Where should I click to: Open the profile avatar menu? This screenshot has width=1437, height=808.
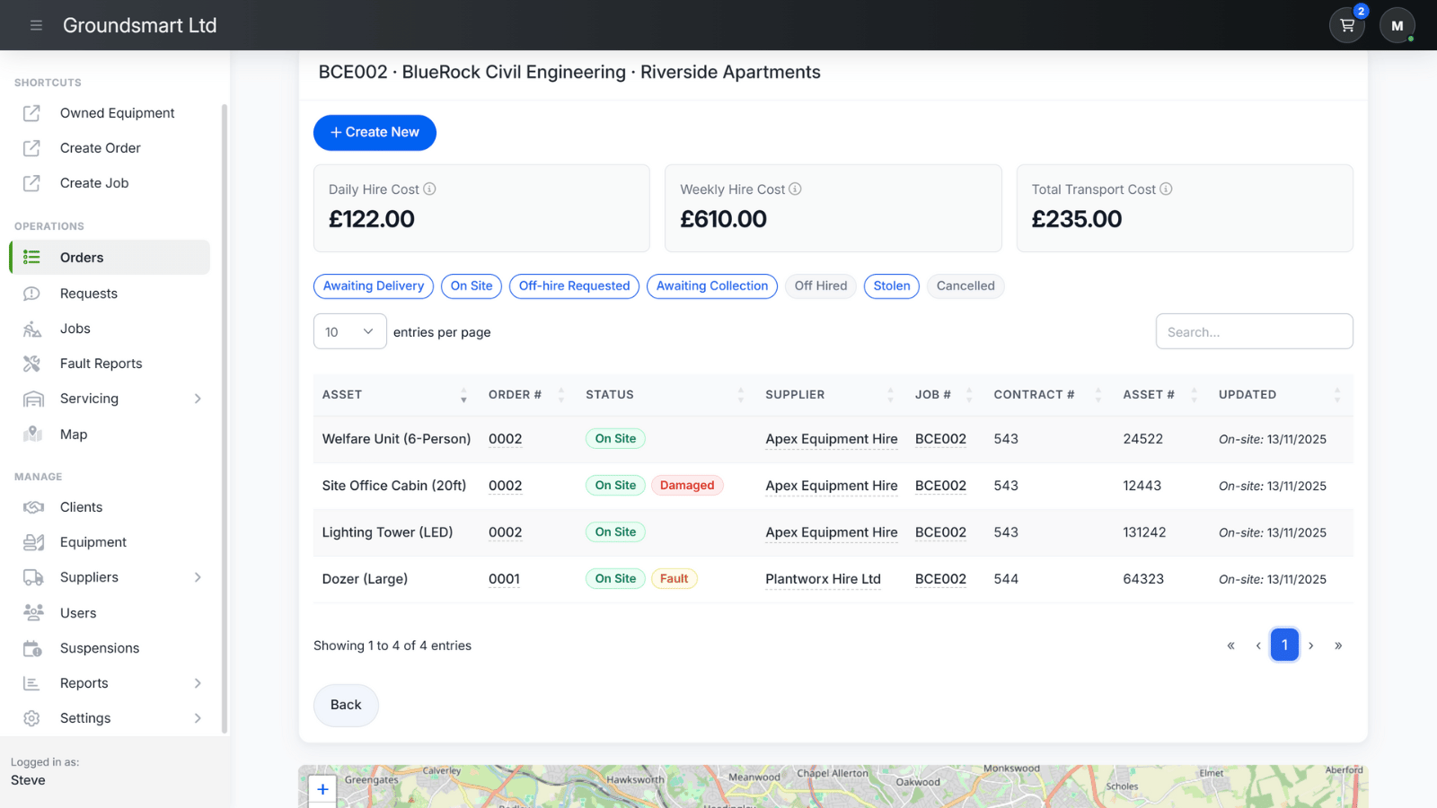coord(1397,24)
